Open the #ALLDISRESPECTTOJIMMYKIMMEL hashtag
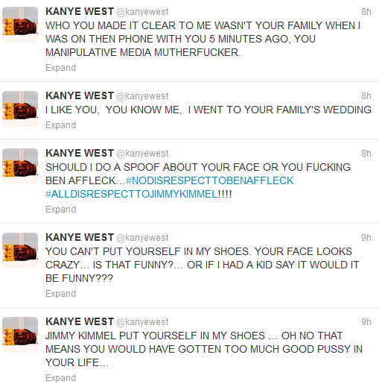379x384 pixels. tap(132, 194)
